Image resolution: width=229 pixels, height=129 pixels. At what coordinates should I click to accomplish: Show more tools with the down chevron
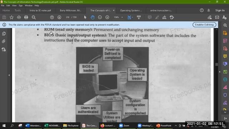(x=225, y=112)
